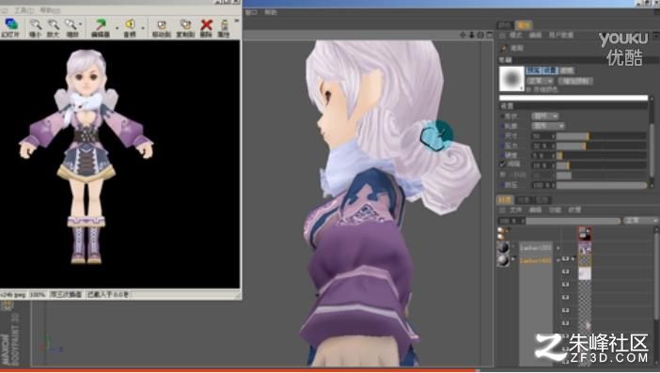Viewport: 660px width, 373px height.
Task: Adjust hardness (硬度) slider
Action: [x=602, y=156]
